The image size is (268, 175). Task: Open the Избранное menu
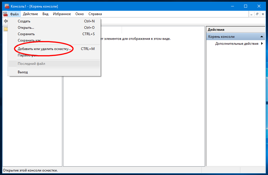pyautogui.click(x=62, y=14)
